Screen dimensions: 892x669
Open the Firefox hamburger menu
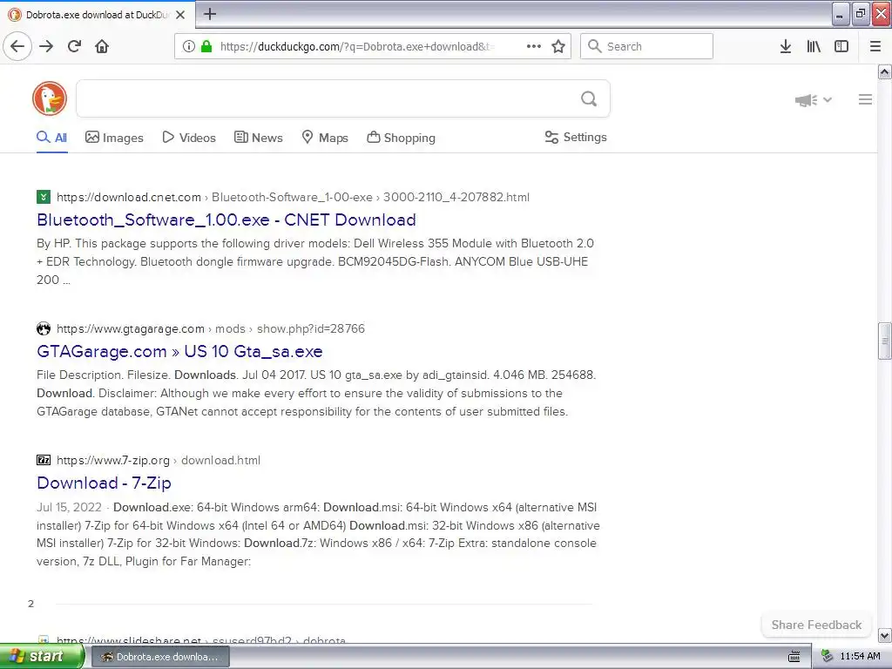[x=875, y=46]
